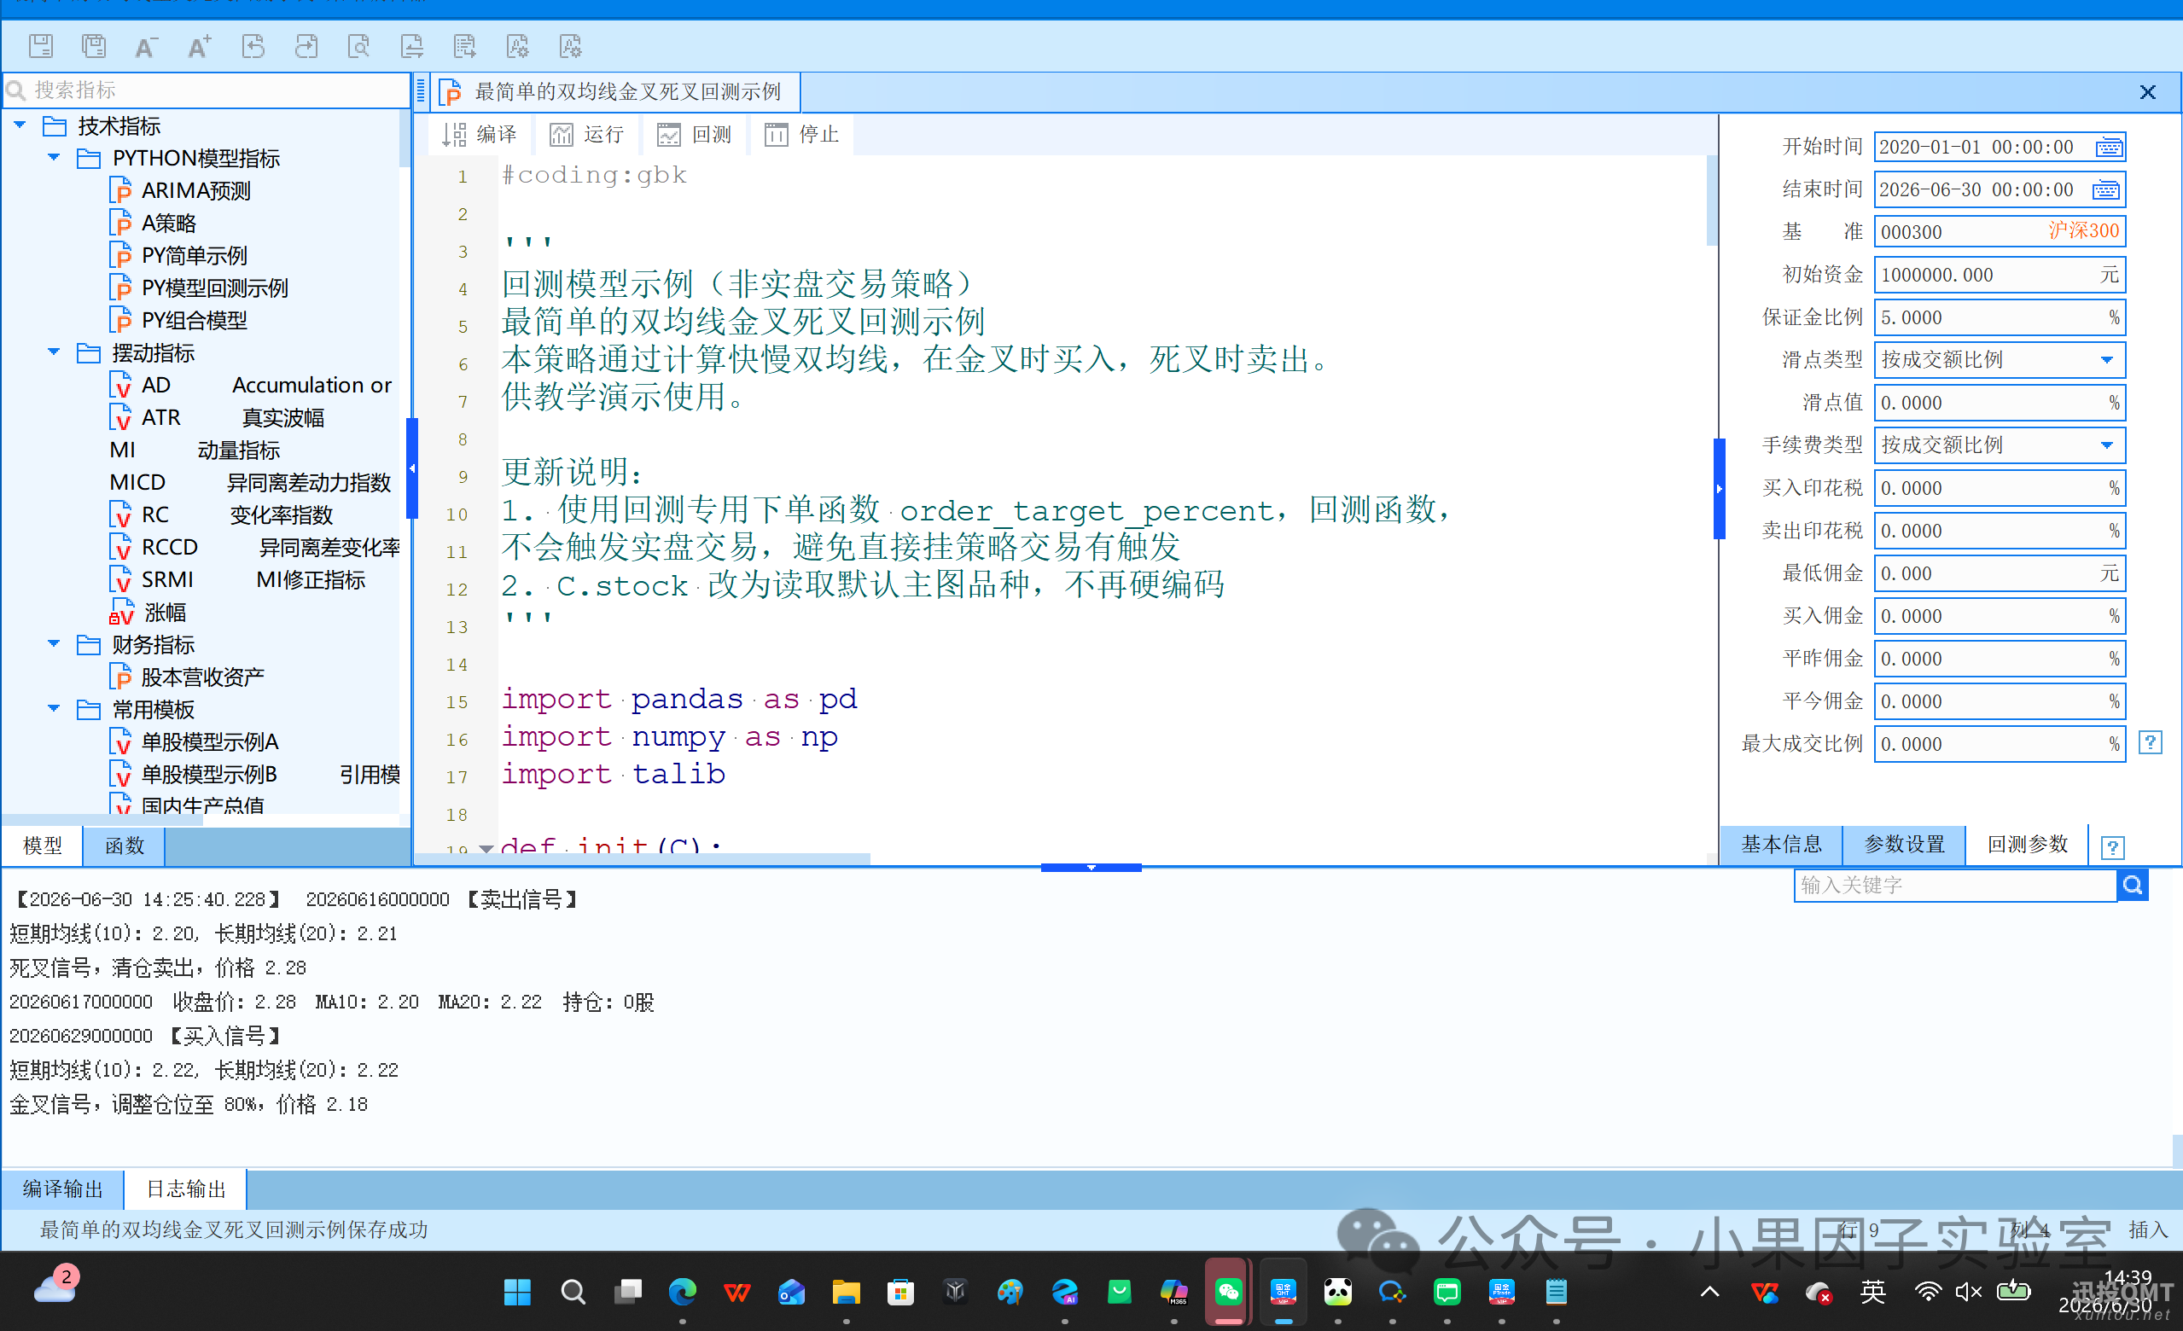This screenshot has width=2183, height=1331.
Task: Click the Replace document icon
Action: [x=412, y=46]
